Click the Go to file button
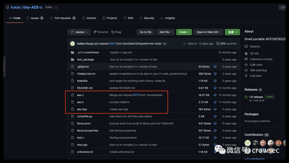Screen dimensions: 289x163 pyautogui.click(x=146, y=32)
